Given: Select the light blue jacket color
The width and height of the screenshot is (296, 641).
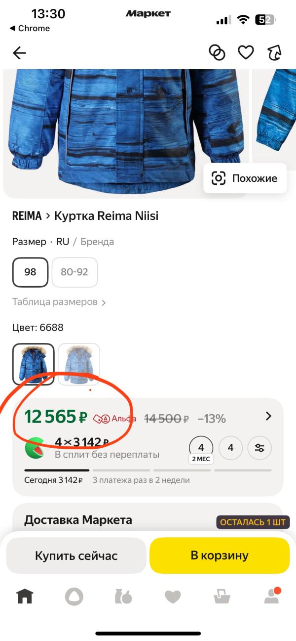Looking at the screenshot, I should 79,364.
